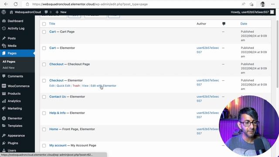Reload the page with the refresh icon
This screenshot has width=279, height=157.
16,4
